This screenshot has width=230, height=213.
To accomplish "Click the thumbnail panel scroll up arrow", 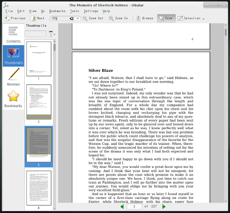I will 55,41.
